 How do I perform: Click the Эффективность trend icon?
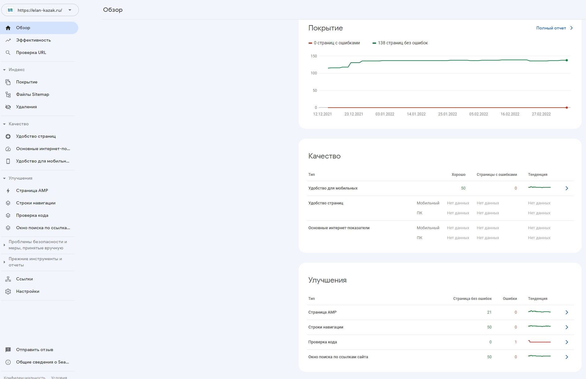[8, 40]
